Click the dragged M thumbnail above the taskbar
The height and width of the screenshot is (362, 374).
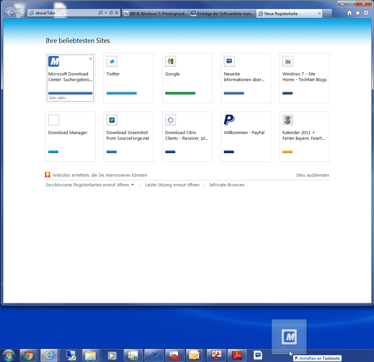point(289,337)
